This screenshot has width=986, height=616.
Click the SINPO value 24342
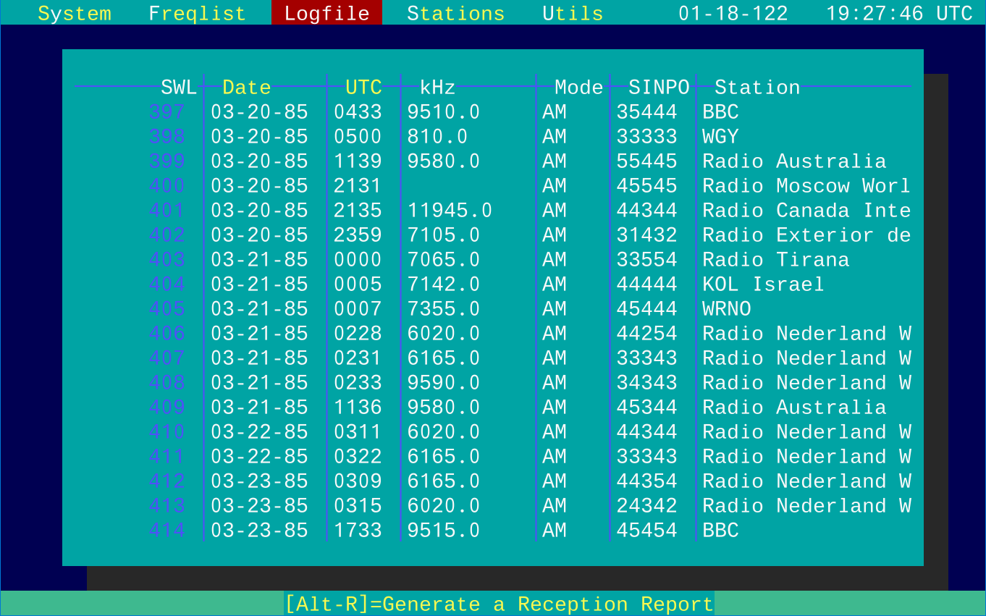pyautogui.click(x=646, y=506)
